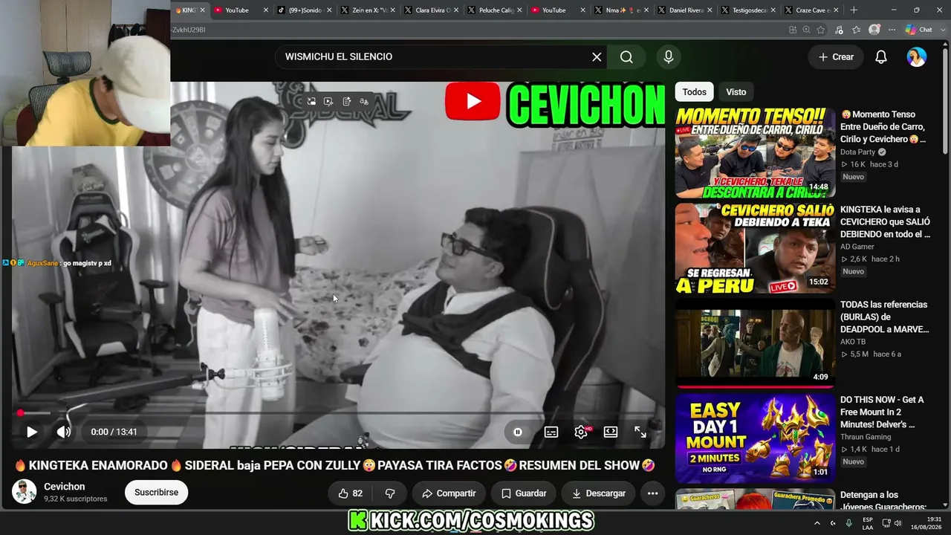Image resolution: width=951 pixels, height=535 pixels.
Task: Open the browser three-dot settings menu
Action: (891, 30)
